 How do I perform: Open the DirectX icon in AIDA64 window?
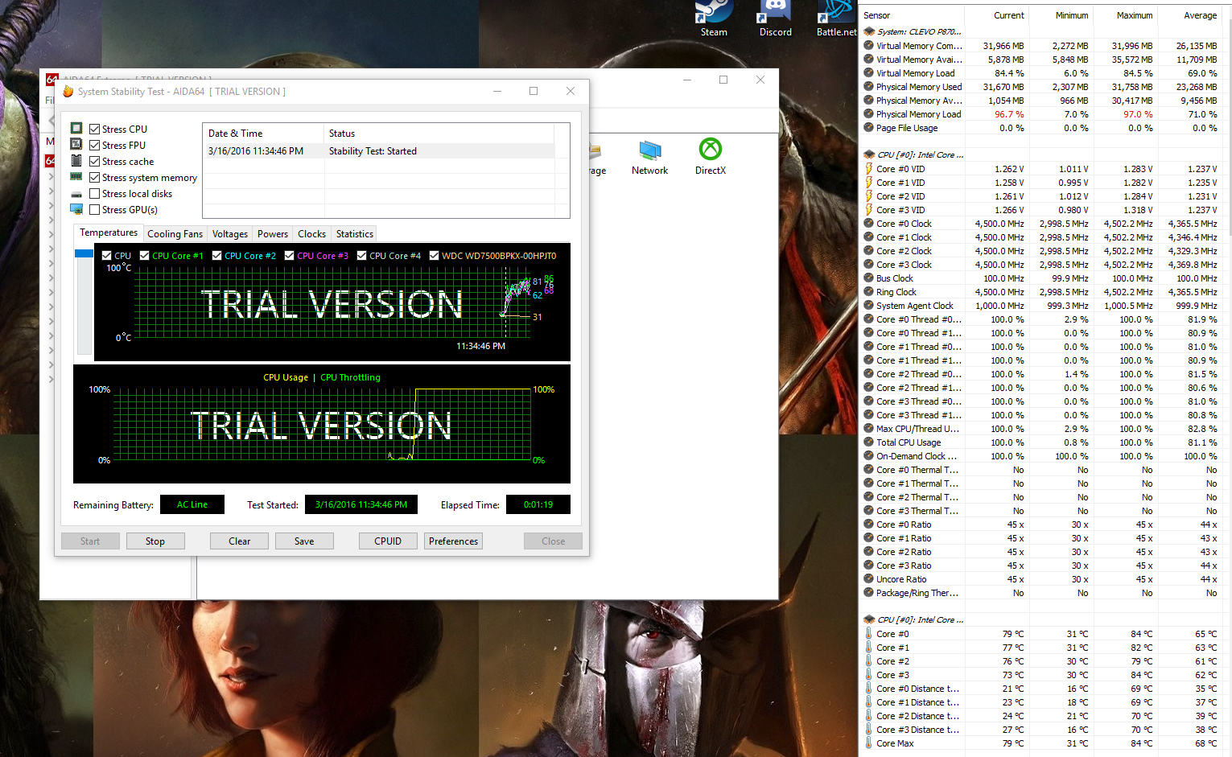(711, 157)
